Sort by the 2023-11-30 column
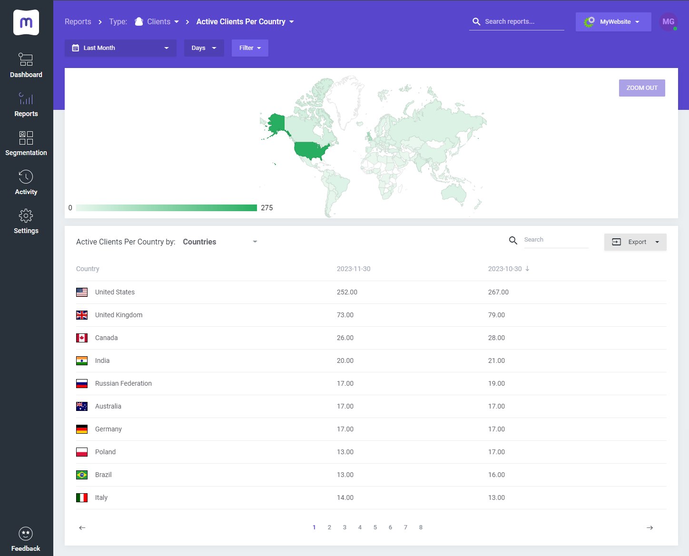This screenshot has width=689, height=556. 354,269
